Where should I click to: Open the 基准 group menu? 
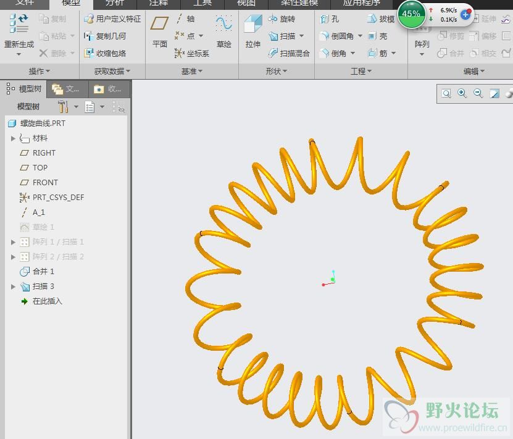pyautogui.click(x=192, y=71)
